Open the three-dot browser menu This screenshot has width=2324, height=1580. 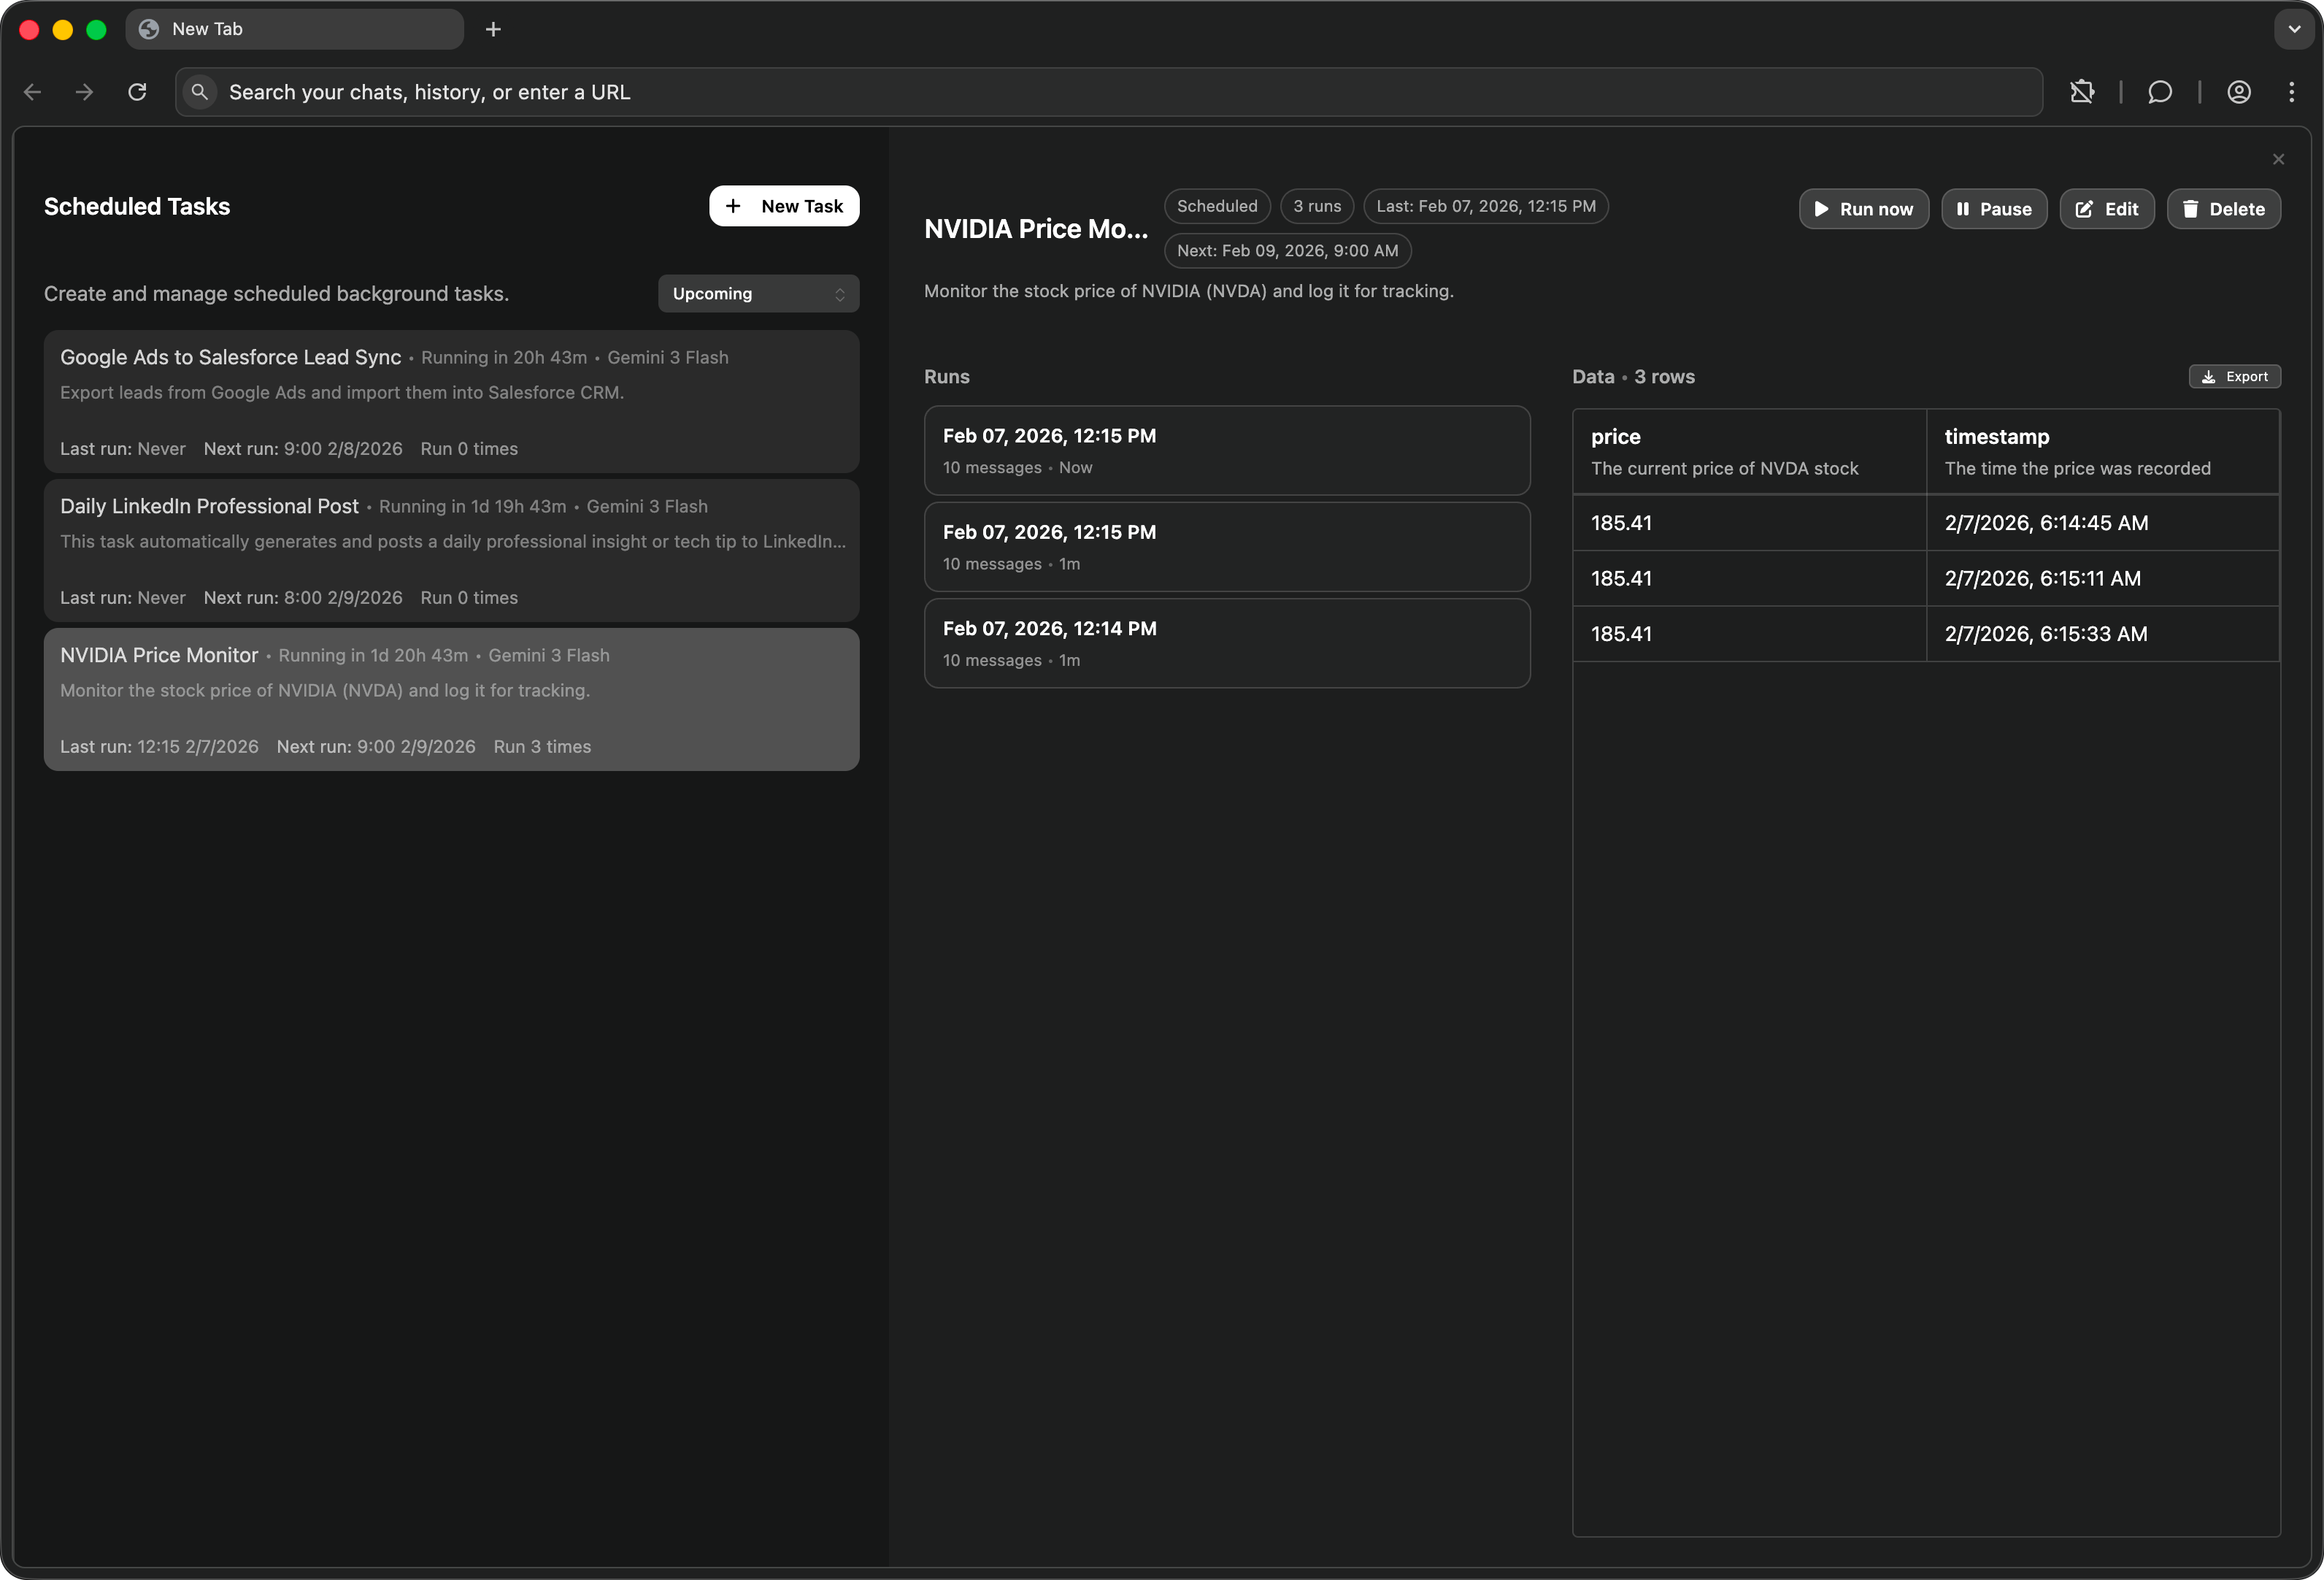tap(2291, 92)
